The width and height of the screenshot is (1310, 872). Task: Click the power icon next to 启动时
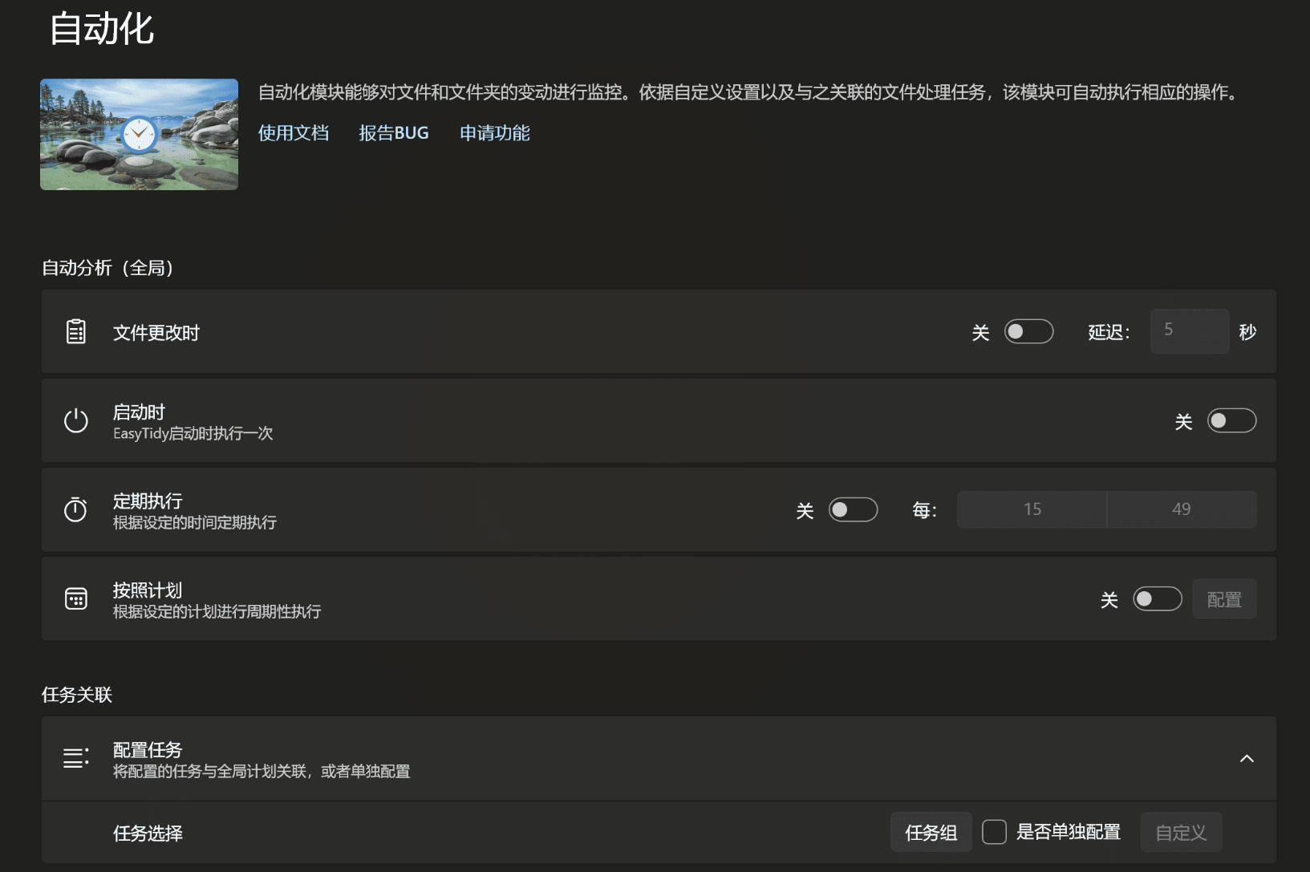click(x=75, y=420)
